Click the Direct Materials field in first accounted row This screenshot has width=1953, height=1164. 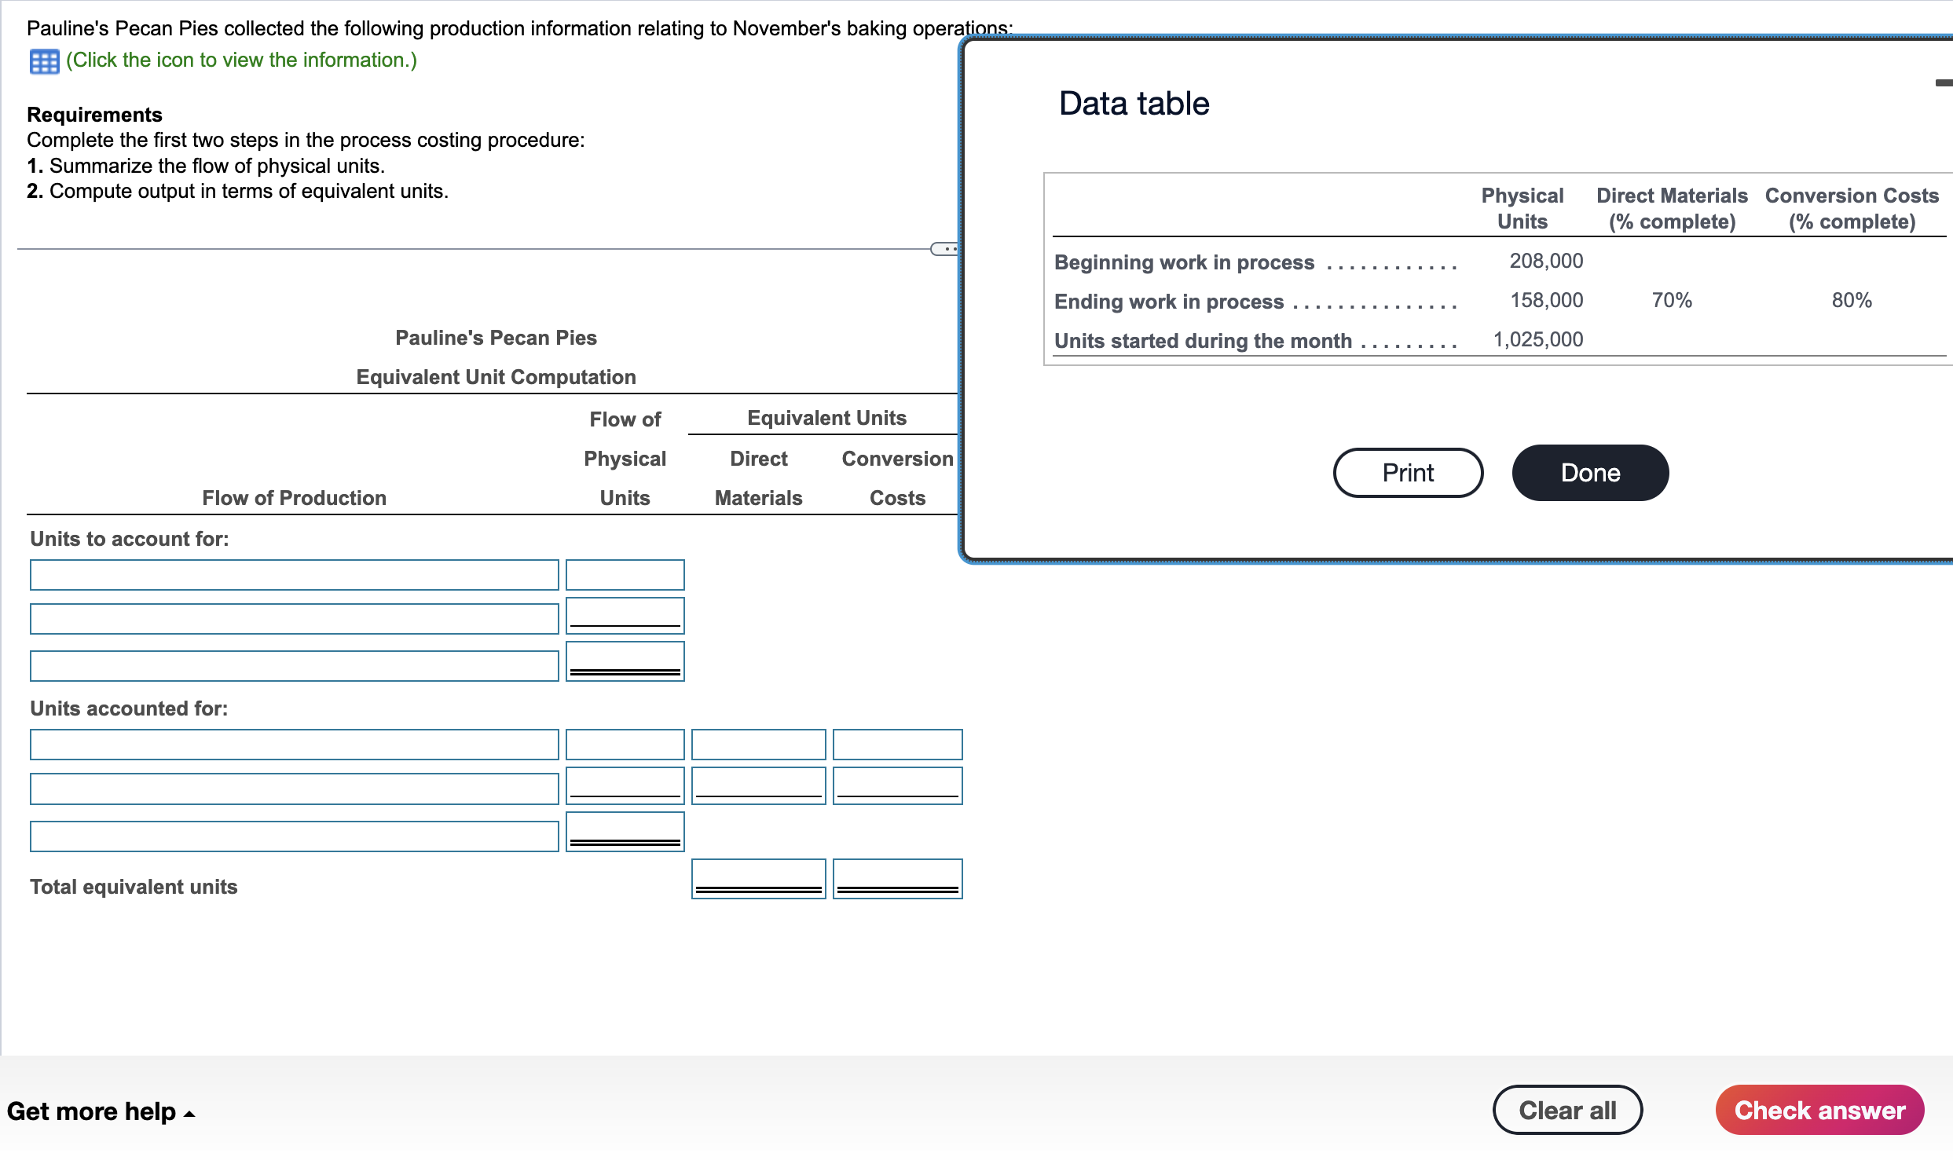[757, 744]
